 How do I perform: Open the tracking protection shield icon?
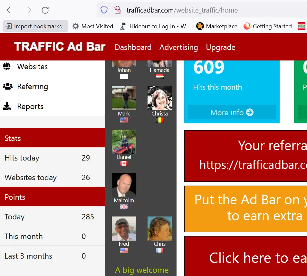104,10
